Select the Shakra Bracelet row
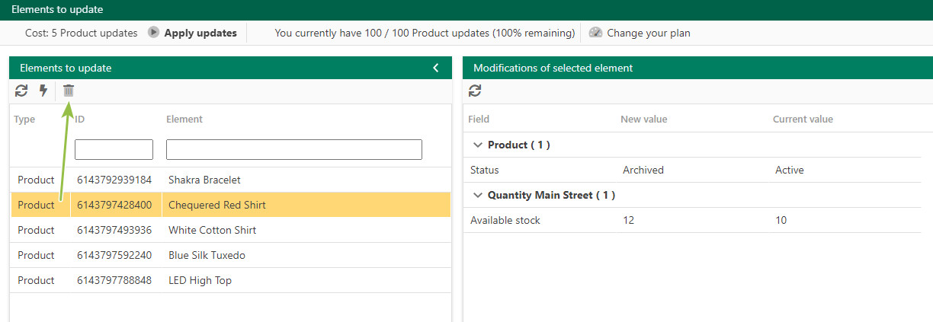 230,180
